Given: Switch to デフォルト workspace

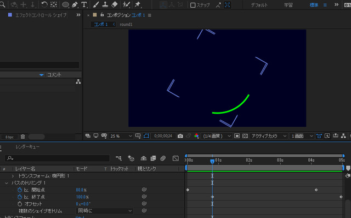Looking at the screenshot, I should 259,5.
